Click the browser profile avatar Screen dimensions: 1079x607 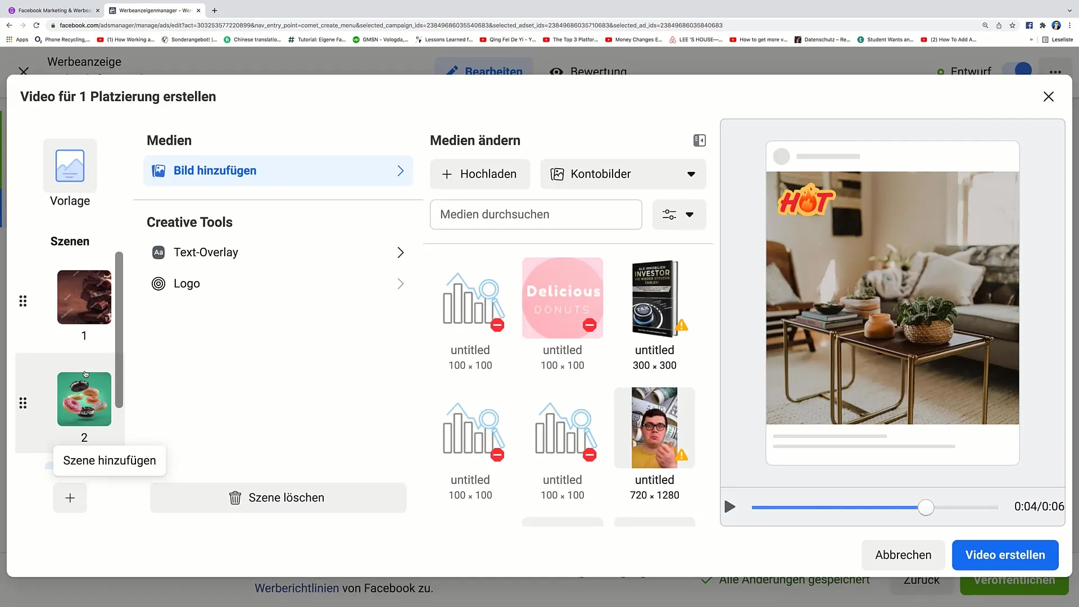[1057, 25]
